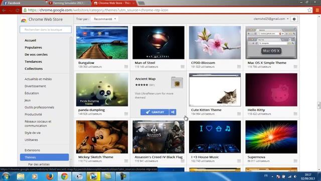The height and width of the screenshot is (181, 321).
Task: Open the Productivité category
Action: tap(33, 115)
